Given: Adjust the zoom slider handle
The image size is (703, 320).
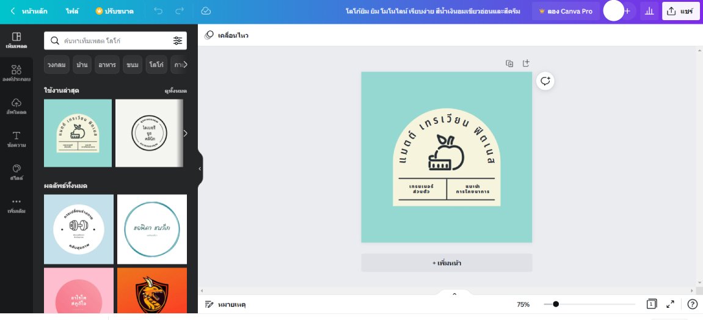Looking at the screenshot, I should pyautogui.click(x=555, y=304).
